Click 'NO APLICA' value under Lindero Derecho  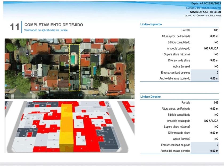pos(211,121)
